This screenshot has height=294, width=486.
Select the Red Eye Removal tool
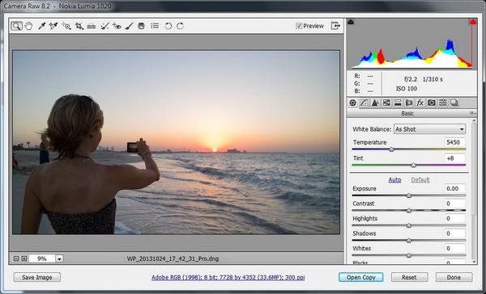point(117,26)
